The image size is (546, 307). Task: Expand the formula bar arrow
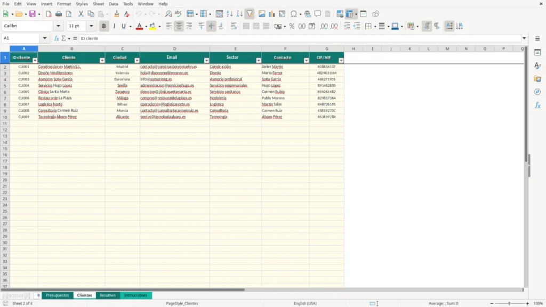(x=524, y=38)
